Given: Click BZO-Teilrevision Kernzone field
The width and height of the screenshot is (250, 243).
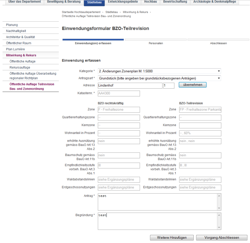Looking at the screenshot, I should (200, 125).
